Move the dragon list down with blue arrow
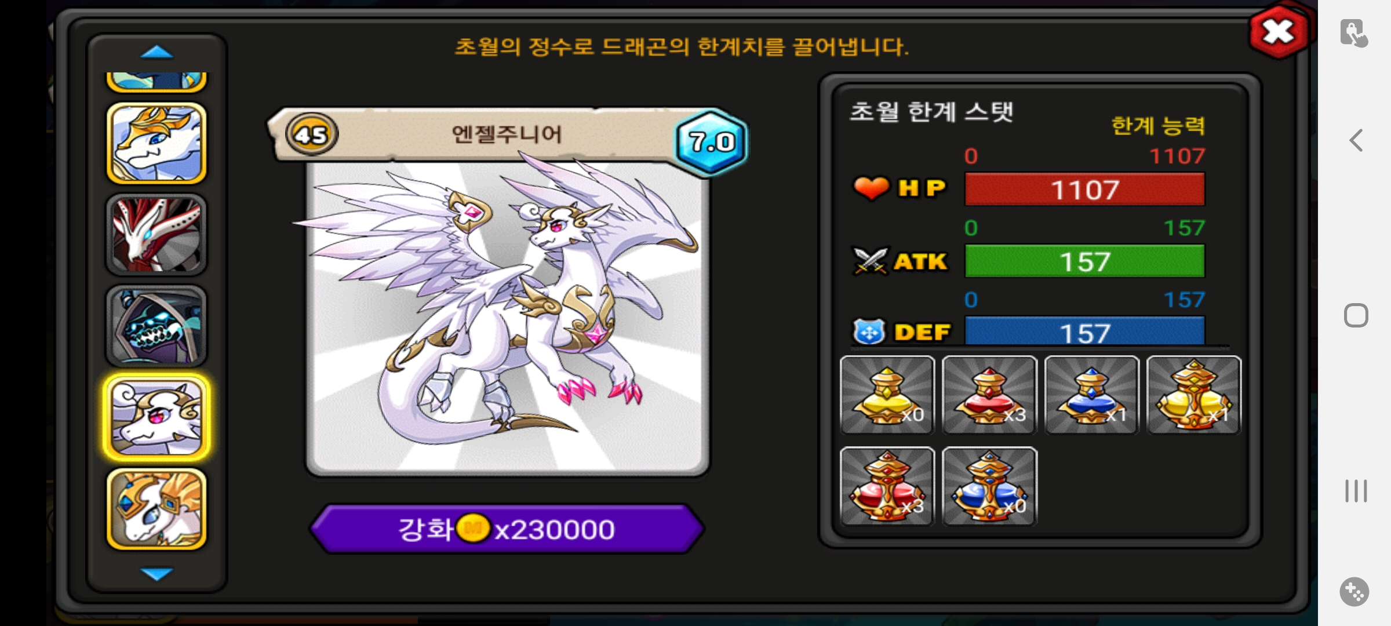This screenshot has height=626, width=1391. tap(156, 574)
